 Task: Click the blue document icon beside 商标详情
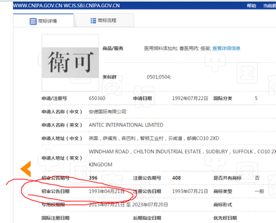click(x=33, y=22)
